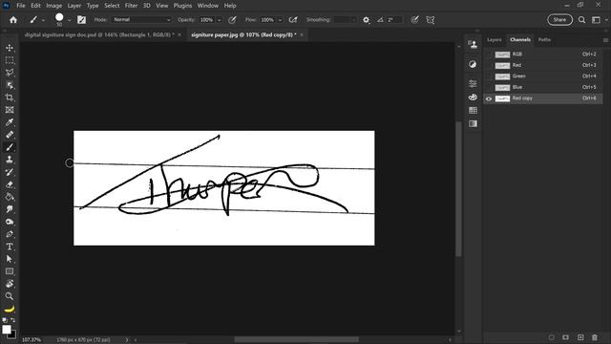Click the background color swatch
The image size is (611, 344).
pyautogui.click(x=13, y=334)
